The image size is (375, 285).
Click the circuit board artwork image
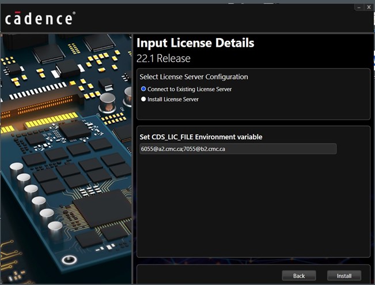point(66,159)
